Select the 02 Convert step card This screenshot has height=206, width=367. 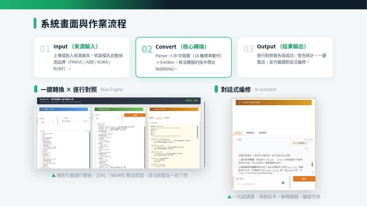click(183, 57)
